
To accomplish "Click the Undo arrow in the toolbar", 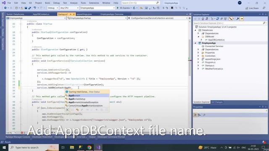I will [35, 8].
